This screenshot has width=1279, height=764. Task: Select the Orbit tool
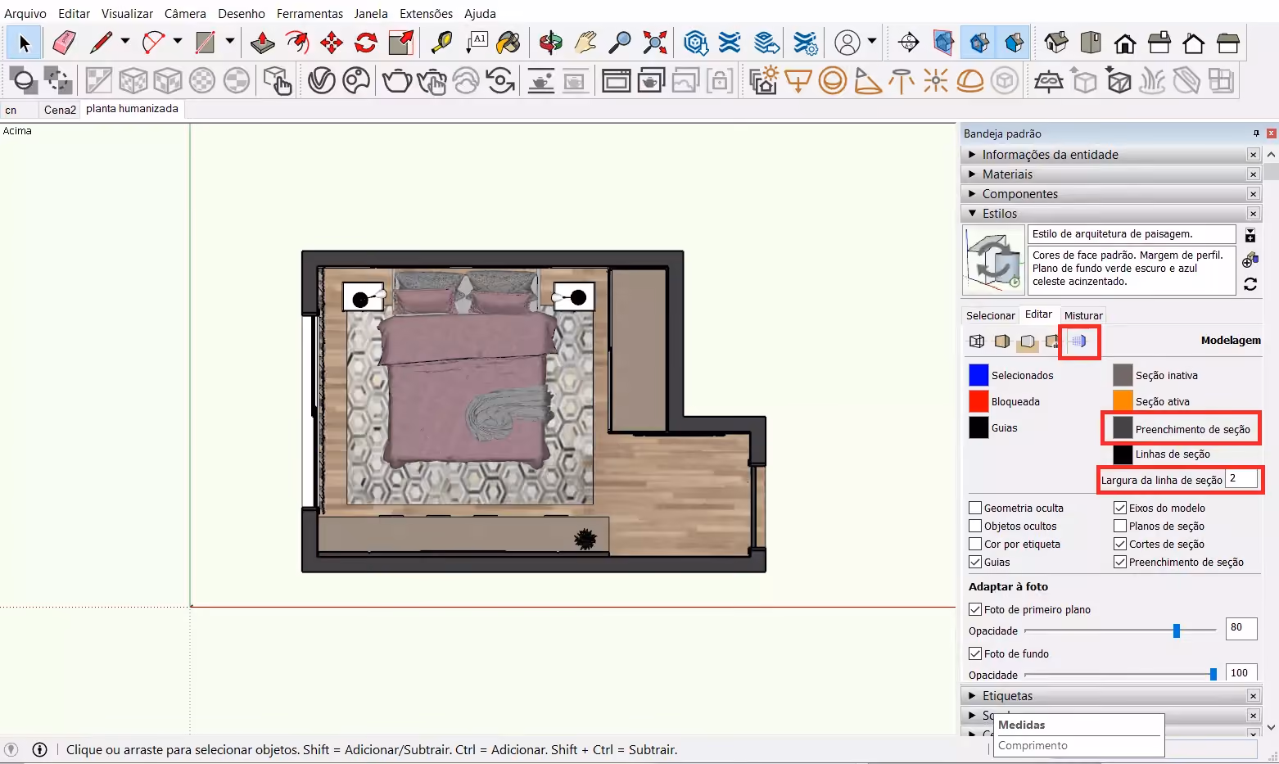(x=551, y=43)
